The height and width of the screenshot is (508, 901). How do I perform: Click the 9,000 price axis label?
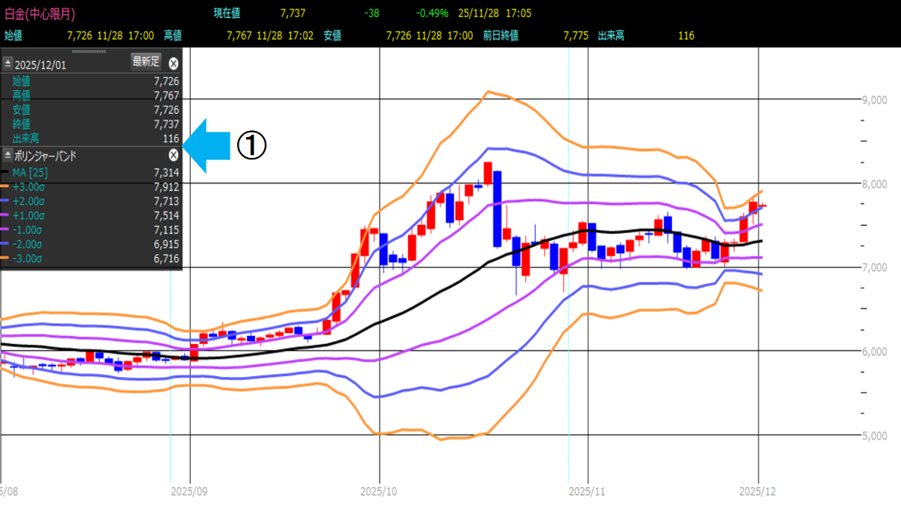tap(872, 100)
